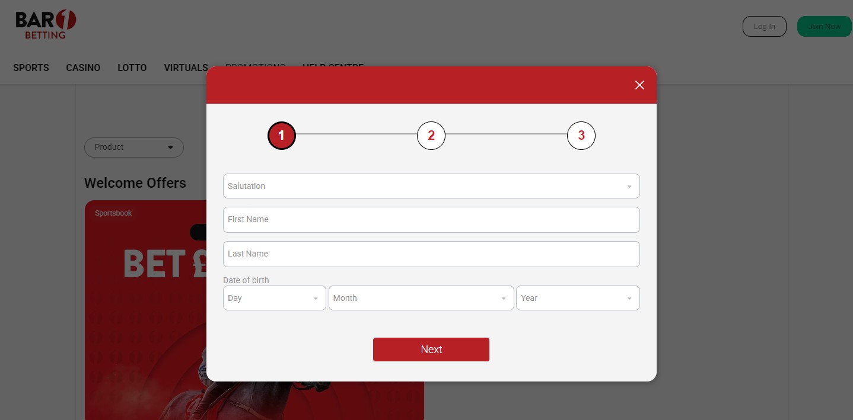The height and width of the screenshot is (420, 853).
Task: Open the Salutation dropdown
Action: point(431,186)
